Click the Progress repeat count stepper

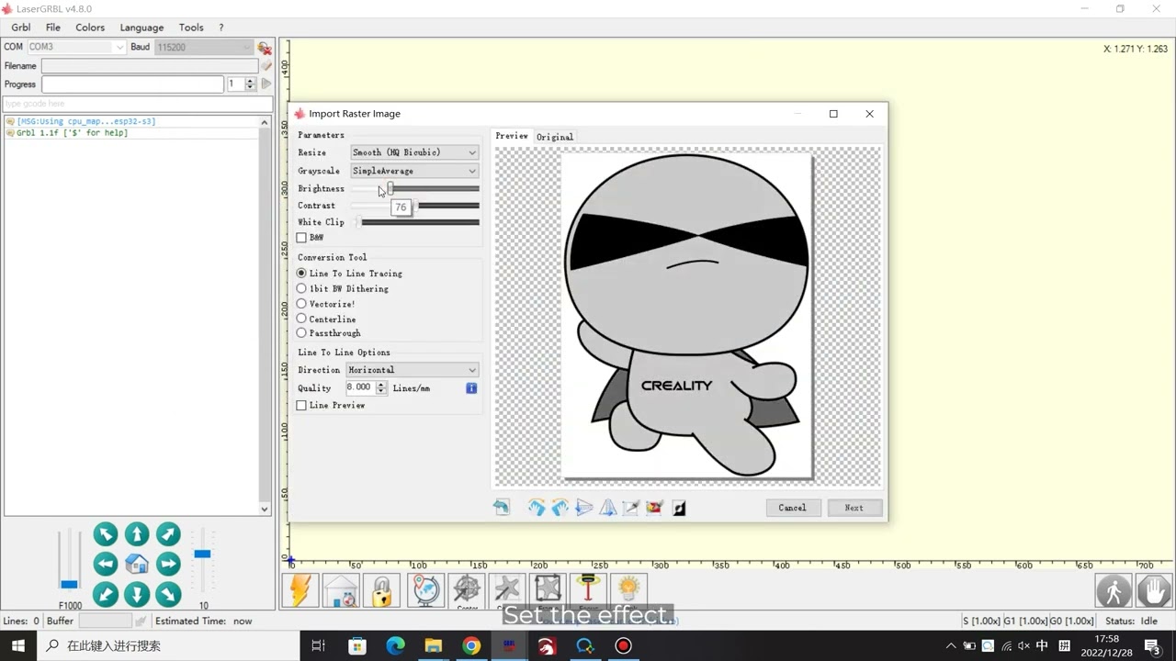click(250, 84)
